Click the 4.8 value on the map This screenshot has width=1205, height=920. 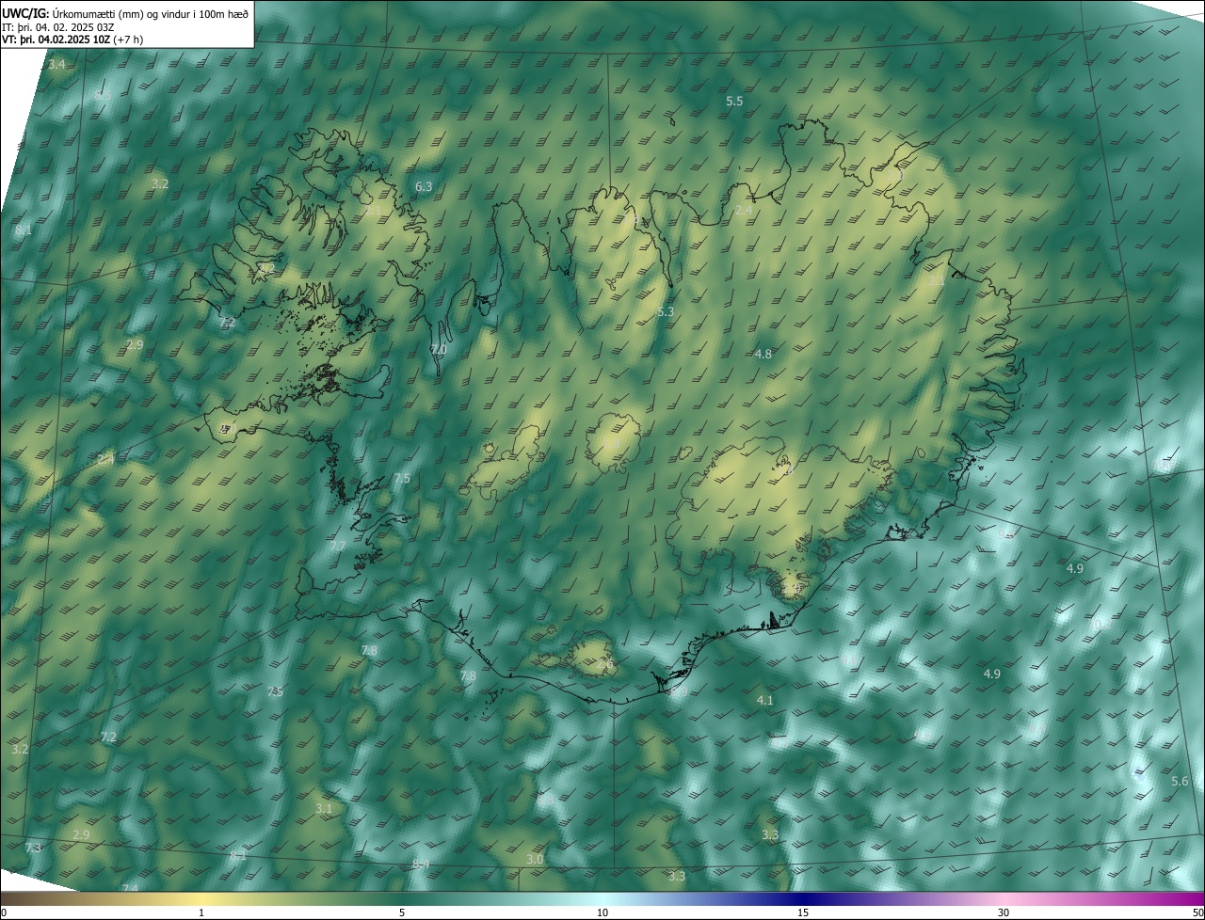(x=763, y=354)
